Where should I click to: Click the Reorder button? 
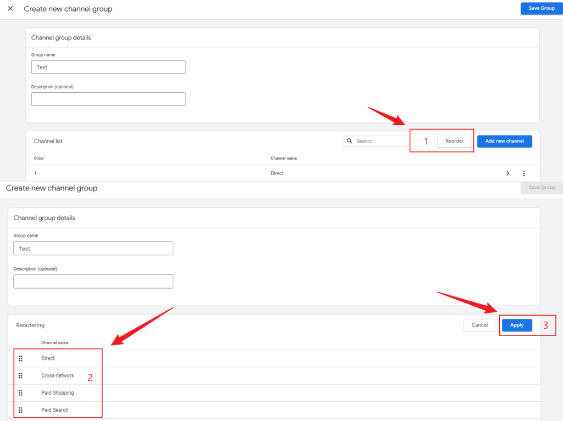pos(454,141)
